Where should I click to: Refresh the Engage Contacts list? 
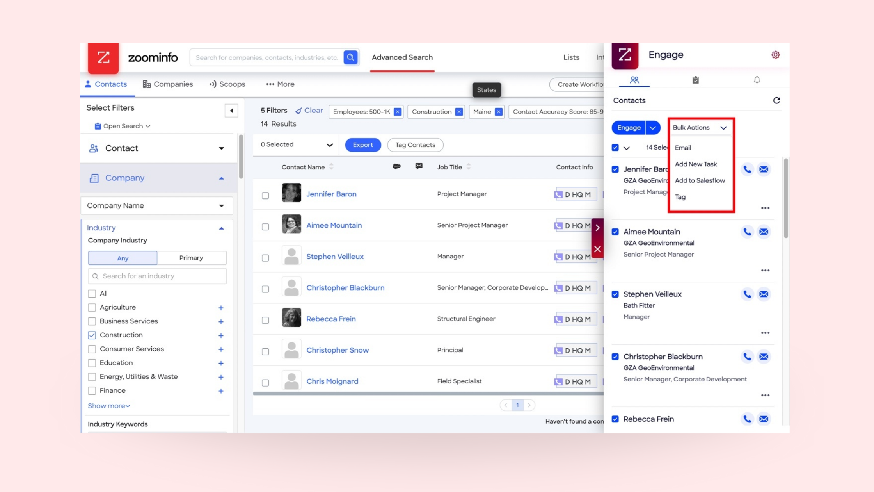(x=776, y=100)
